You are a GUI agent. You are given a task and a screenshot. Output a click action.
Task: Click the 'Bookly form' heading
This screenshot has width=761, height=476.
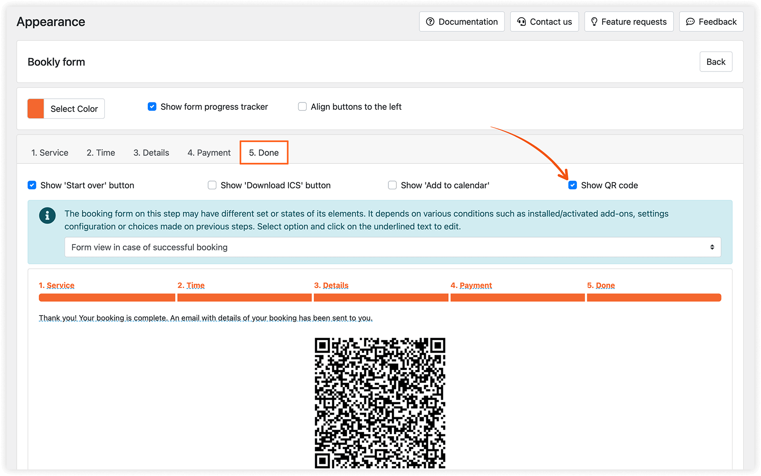point(56,62)
